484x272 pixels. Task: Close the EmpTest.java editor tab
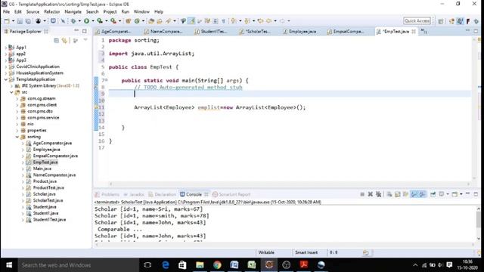pos(414,32)
